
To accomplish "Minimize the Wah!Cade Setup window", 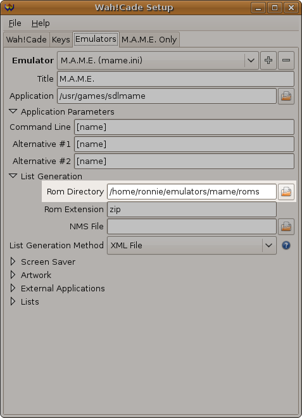I will click(x=258, y=8).
